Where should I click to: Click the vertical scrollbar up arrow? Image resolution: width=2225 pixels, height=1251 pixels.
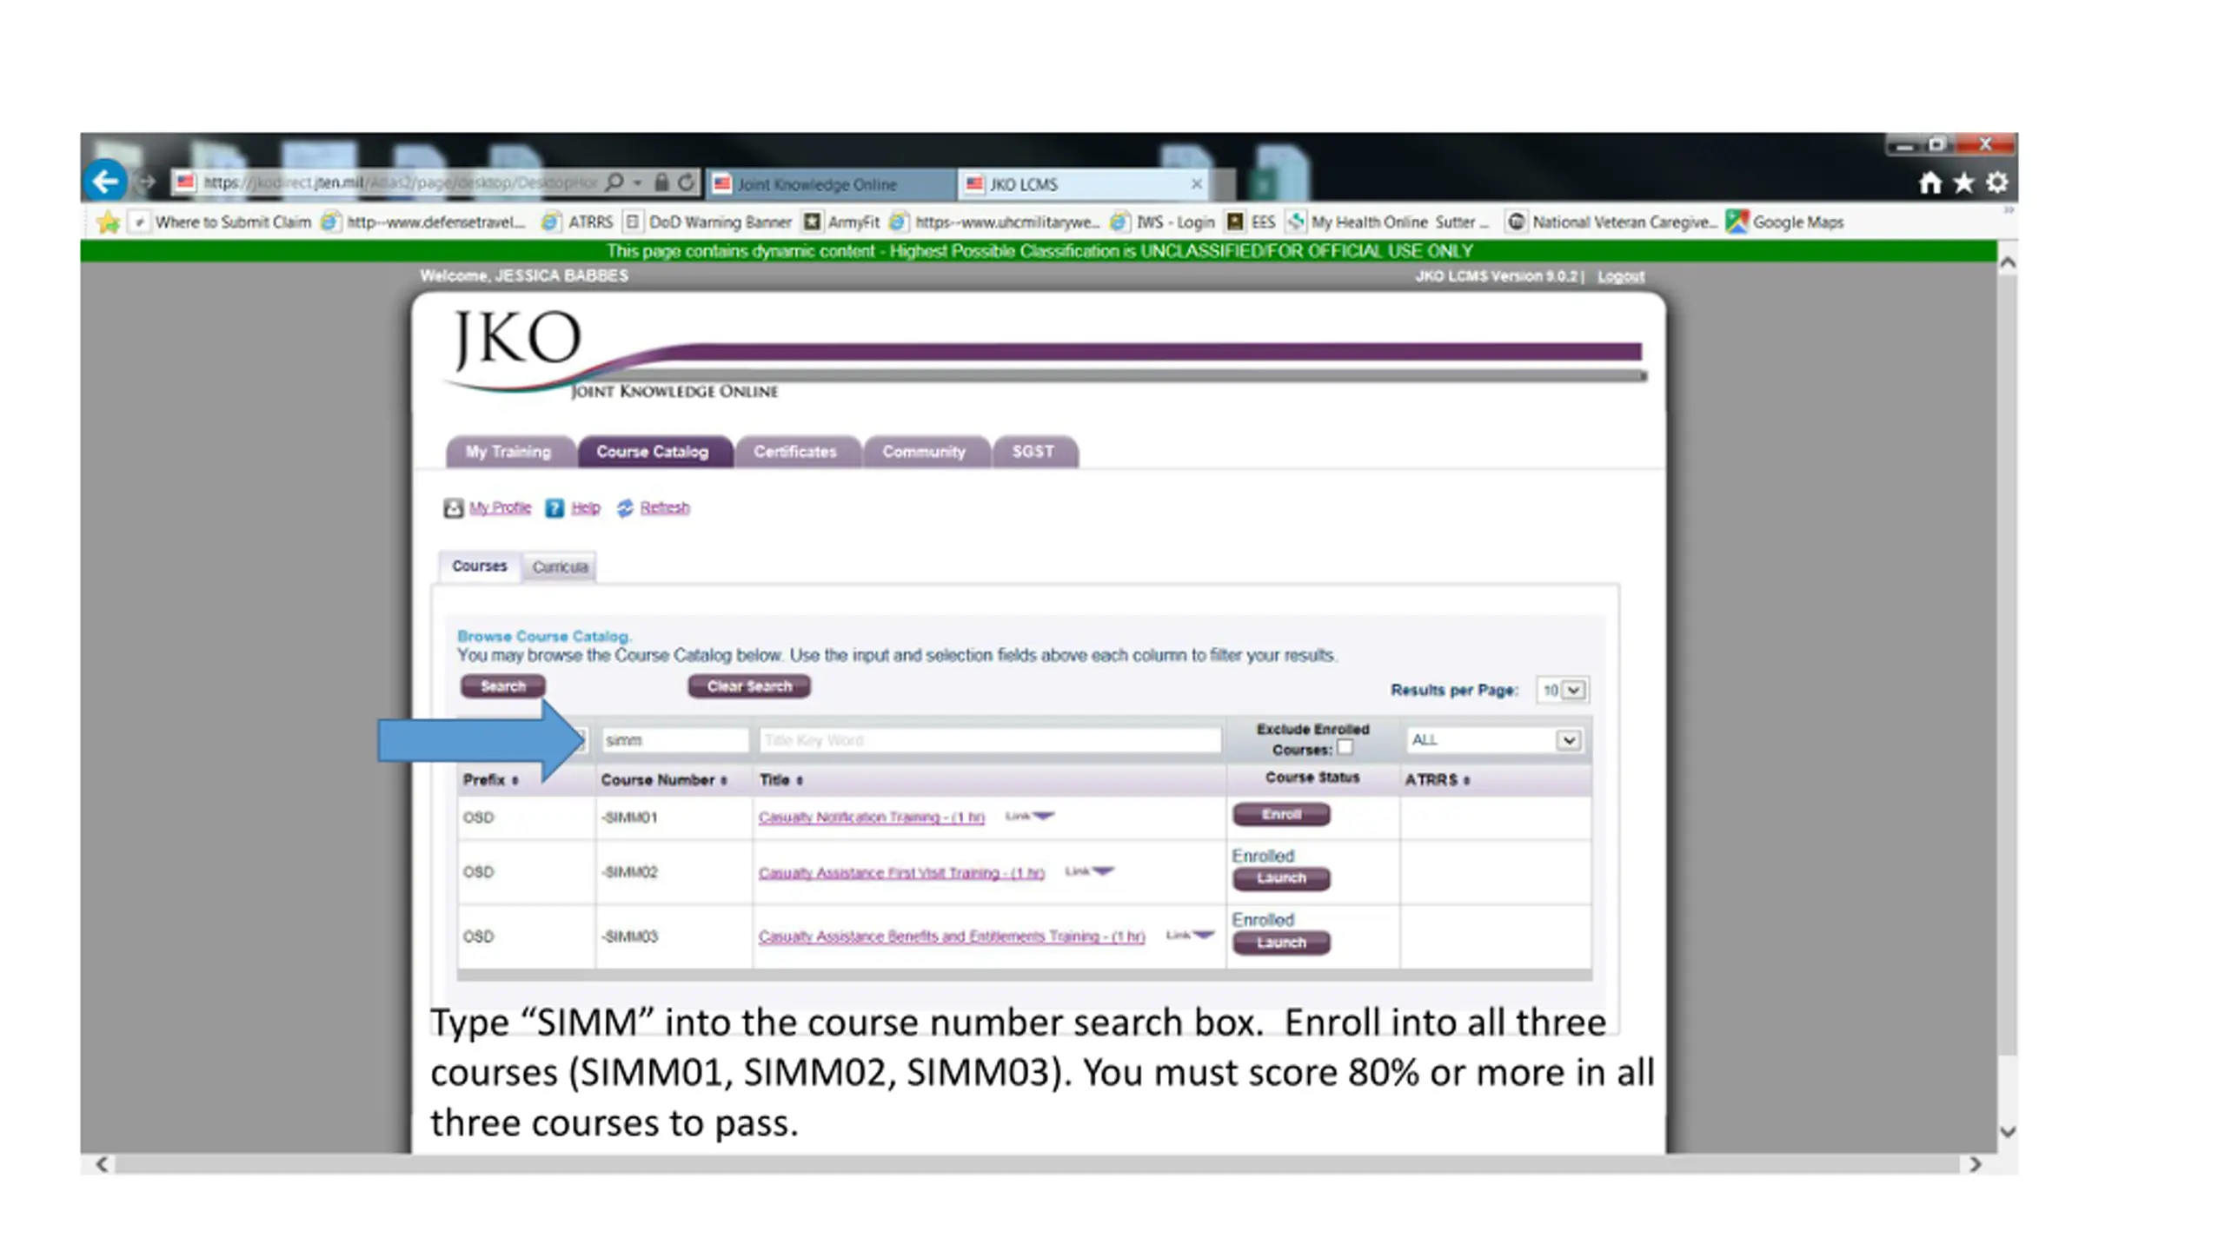pos(2008,262)
